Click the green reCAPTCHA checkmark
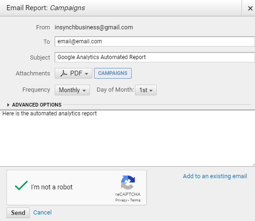The image size is (255, 221). (21, 186)
